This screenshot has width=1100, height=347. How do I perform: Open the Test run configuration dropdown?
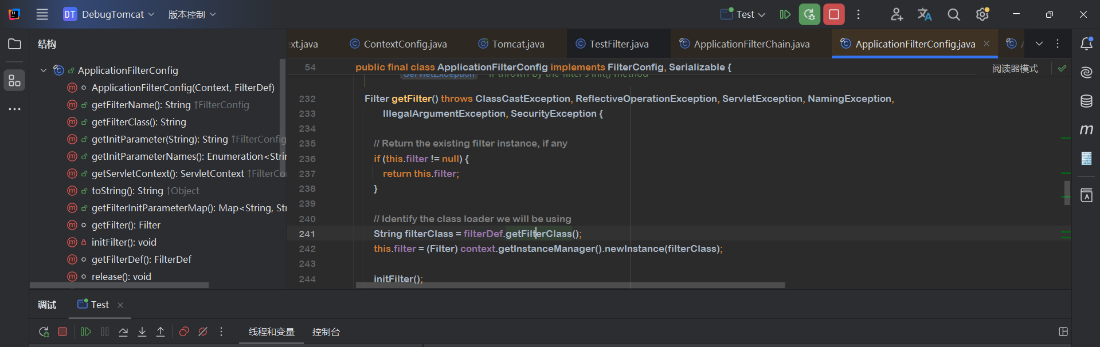[743, 15]
